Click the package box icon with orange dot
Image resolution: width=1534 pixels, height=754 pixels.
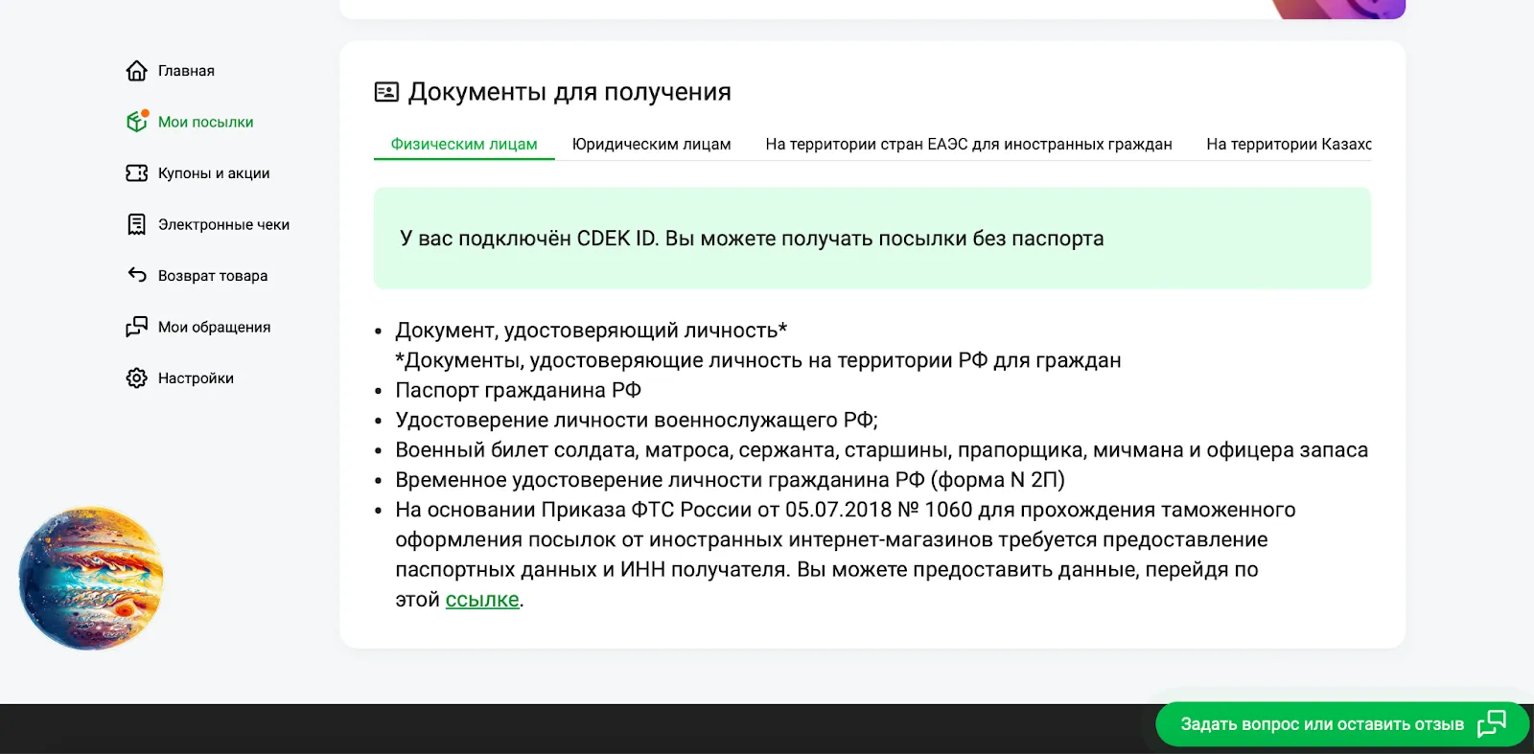[137, 122]
